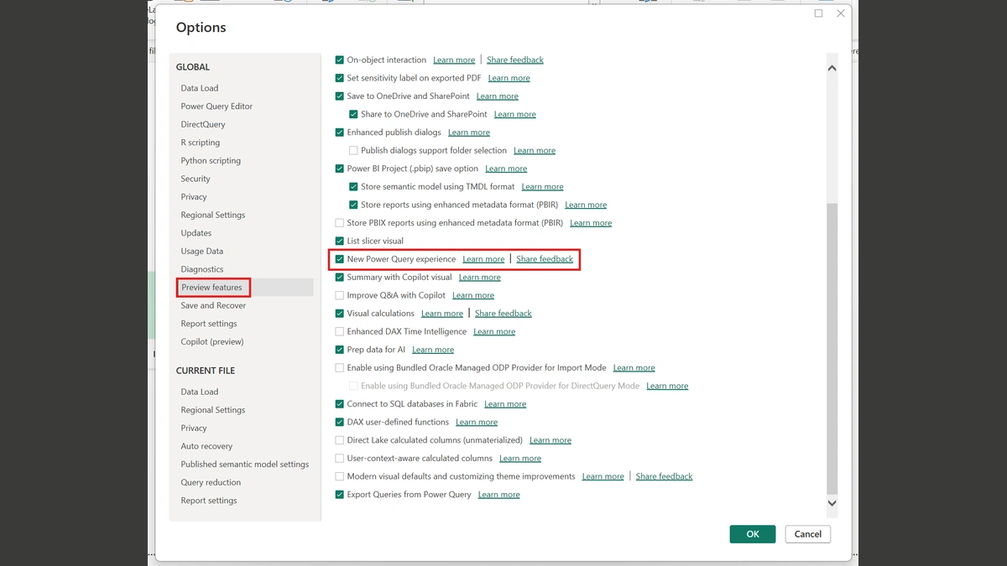This screenshot has height=566, width=1007.
Task: Cancel the Options dialog
Action: pyautogui.click(x=808, y=534)
